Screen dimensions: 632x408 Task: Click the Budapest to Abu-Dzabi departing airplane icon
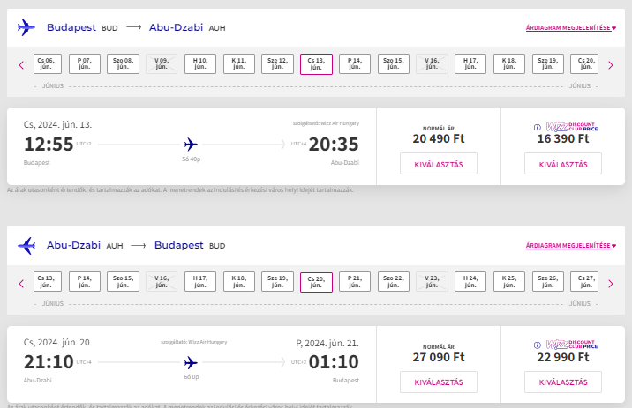coord(26,27)
